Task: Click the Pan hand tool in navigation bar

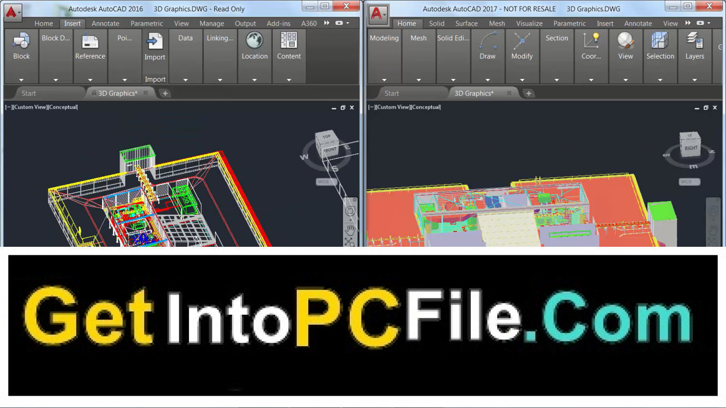Action: click(350, 230)
